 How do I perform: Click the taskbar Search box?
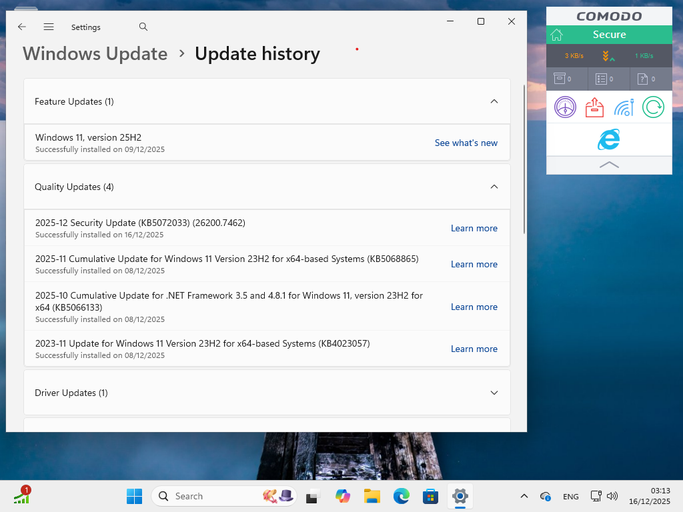pyautogui.click(x=224, y=496)
